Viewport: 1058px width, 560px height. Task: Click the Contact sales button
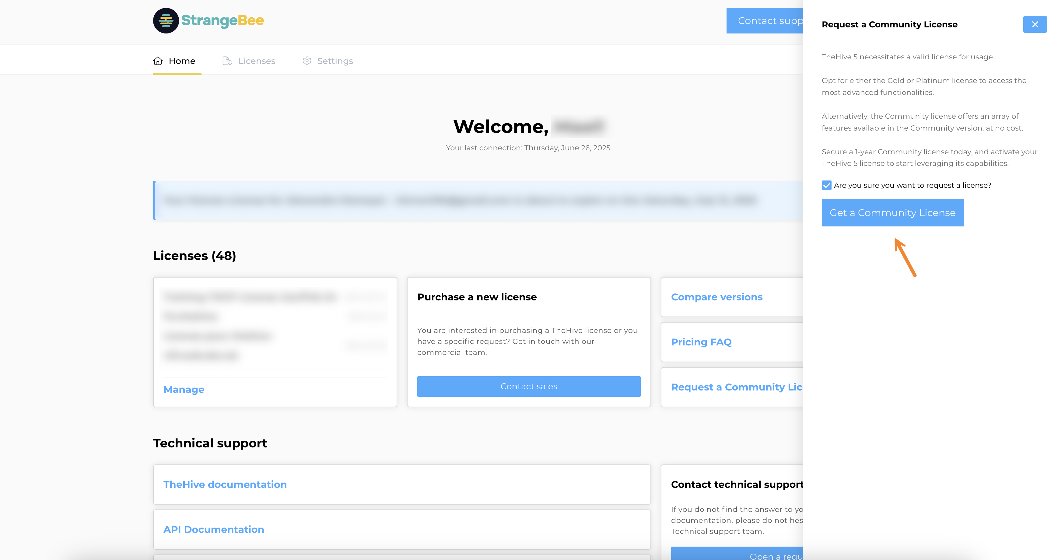coord(529,386)
